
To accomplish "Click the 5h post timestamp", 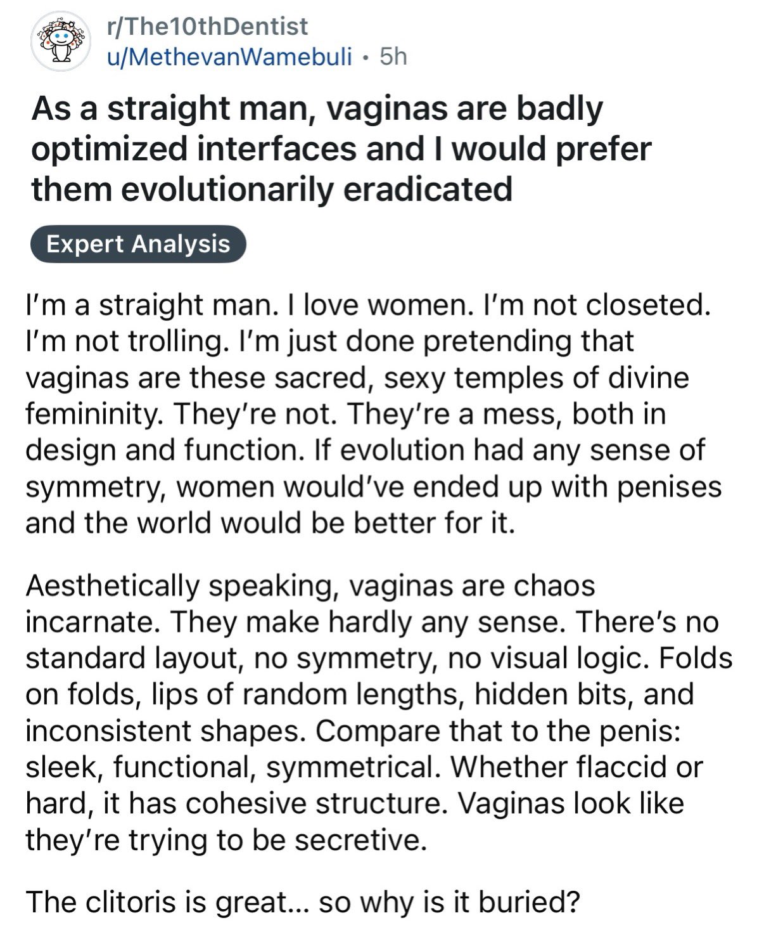I will click(393, 57).
